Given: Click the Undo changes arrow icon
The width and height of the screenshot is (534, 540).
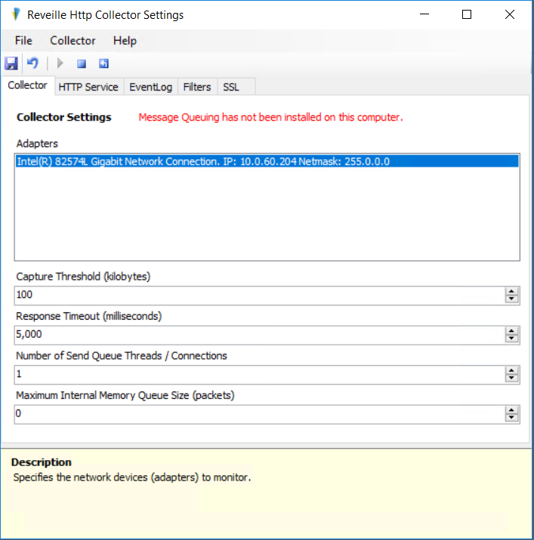Looking at the screenshot, I should point(33,63).
